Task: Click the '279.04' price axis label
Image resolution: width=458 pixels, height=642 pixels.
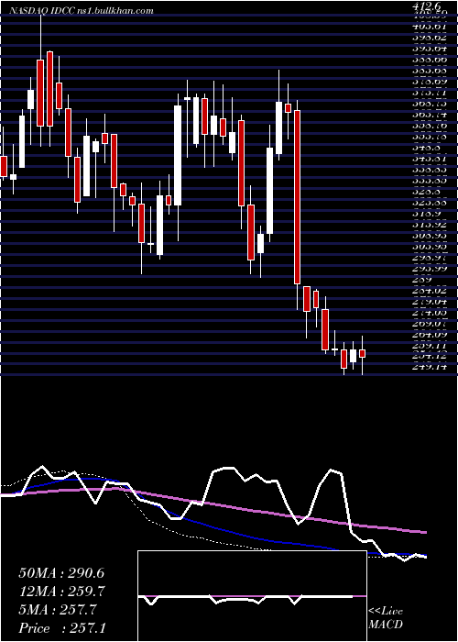Action: click(430, 302)
